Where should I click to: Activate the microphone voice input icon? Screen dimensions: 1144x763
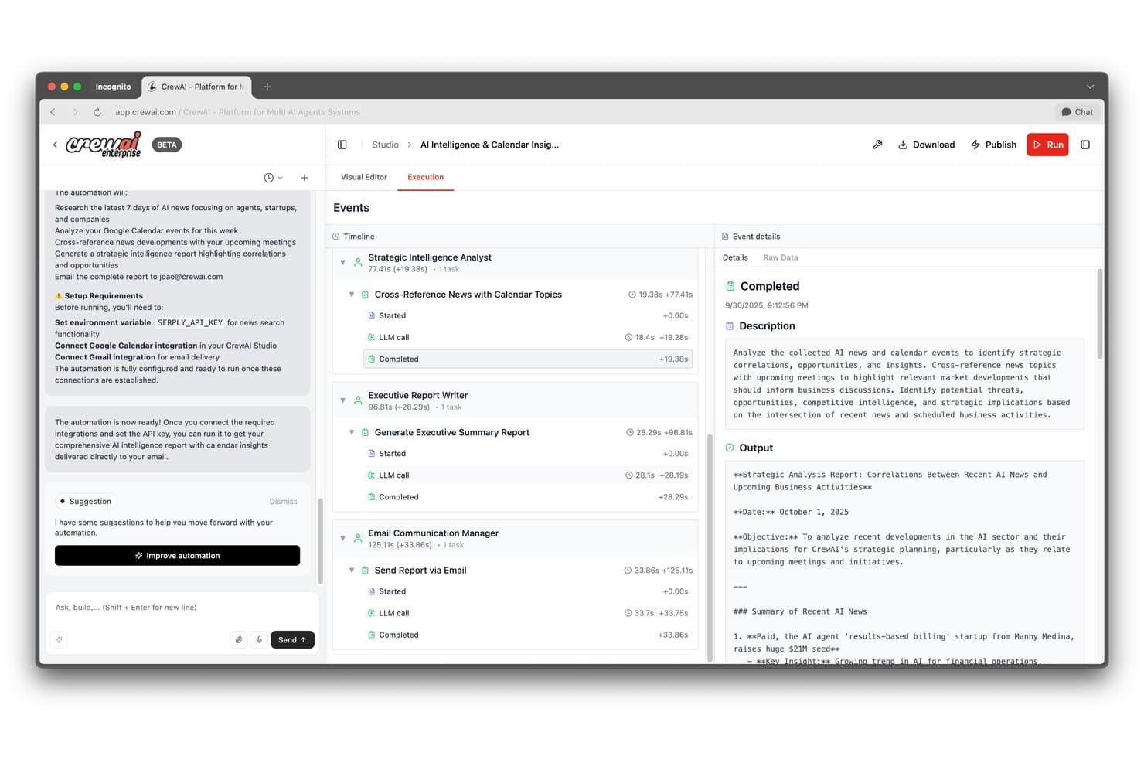point(259,640)
